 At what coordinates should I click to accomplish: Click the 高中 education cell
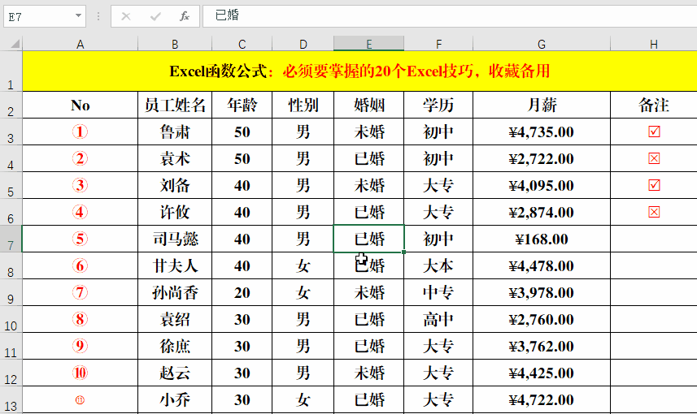pos(438,320)
